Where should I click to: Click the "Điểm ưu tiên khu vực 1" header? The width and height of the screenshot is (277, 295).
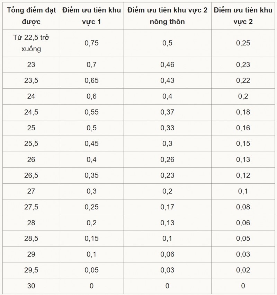click(x=91, y=16)
